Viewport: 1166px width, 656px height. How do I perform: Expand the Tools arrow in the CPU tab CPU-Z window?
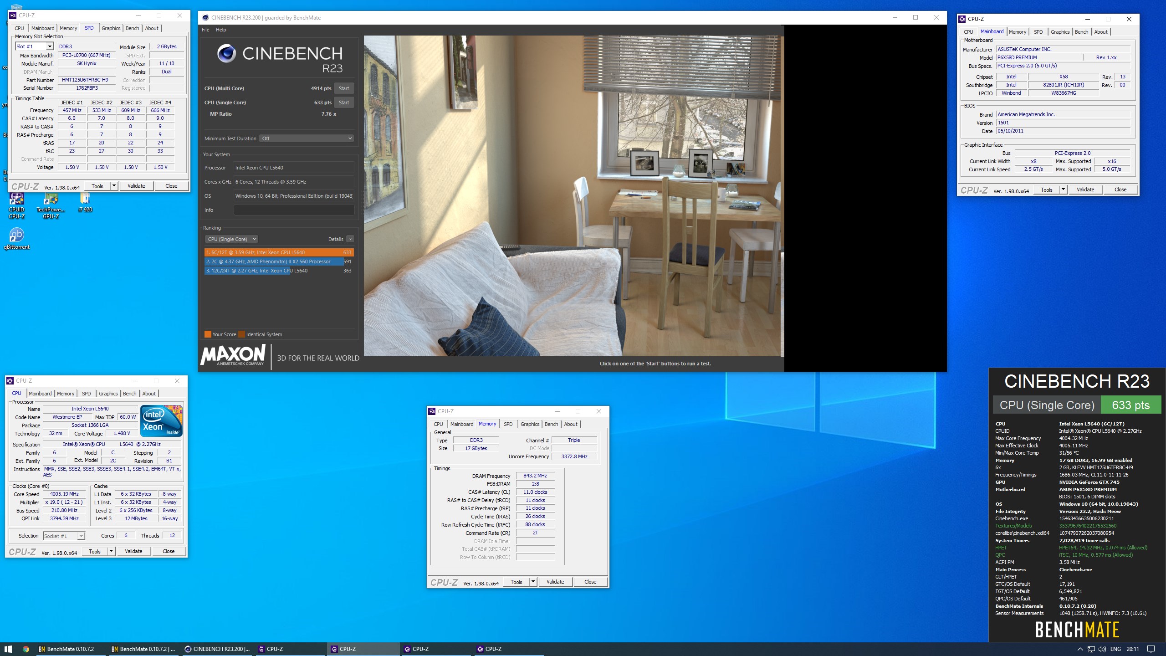click(111, 551)
